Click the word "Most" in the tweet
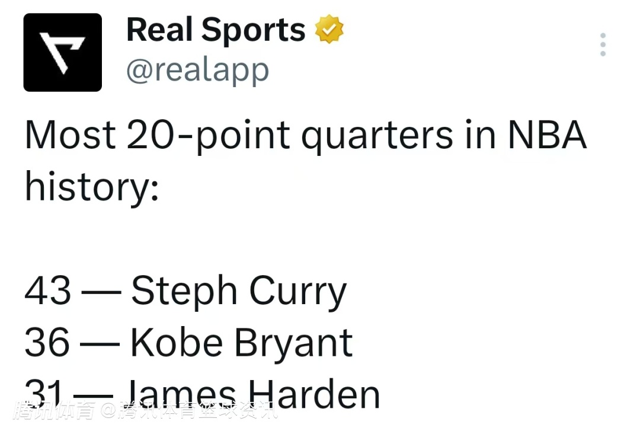This screenshot has width=640, height=431. [70, 135]
